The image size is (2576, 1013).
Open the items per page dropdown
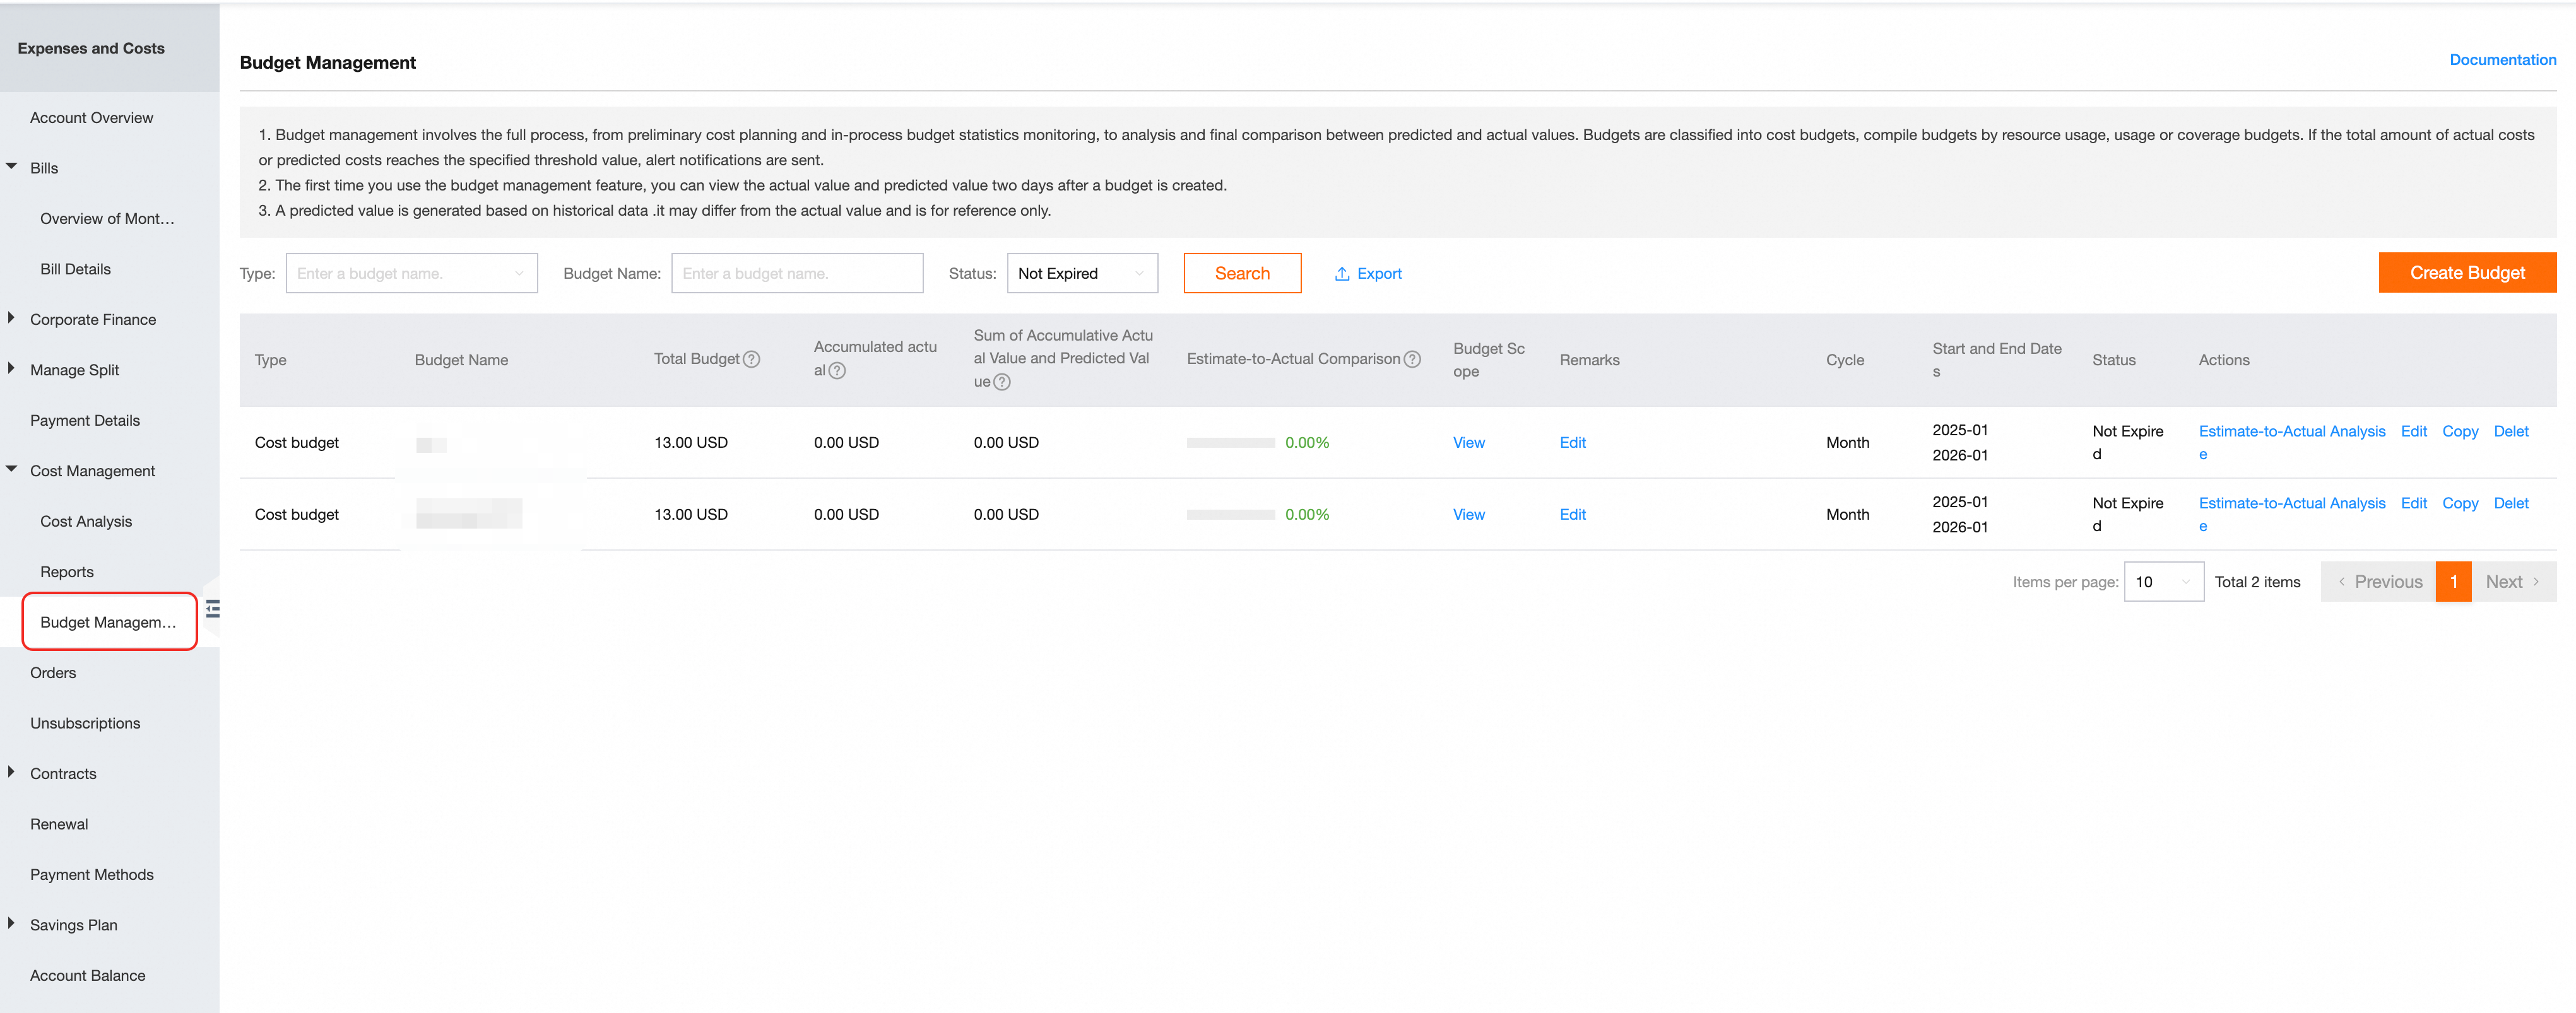pos(2163,582)
